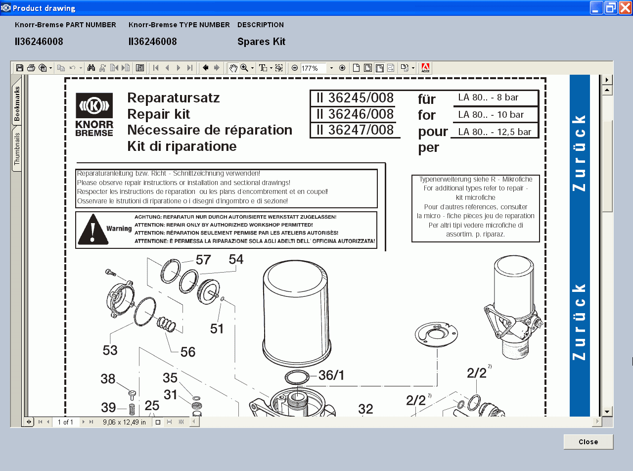
Task: Go to previous page in status bar
Action: click(48, 422)
